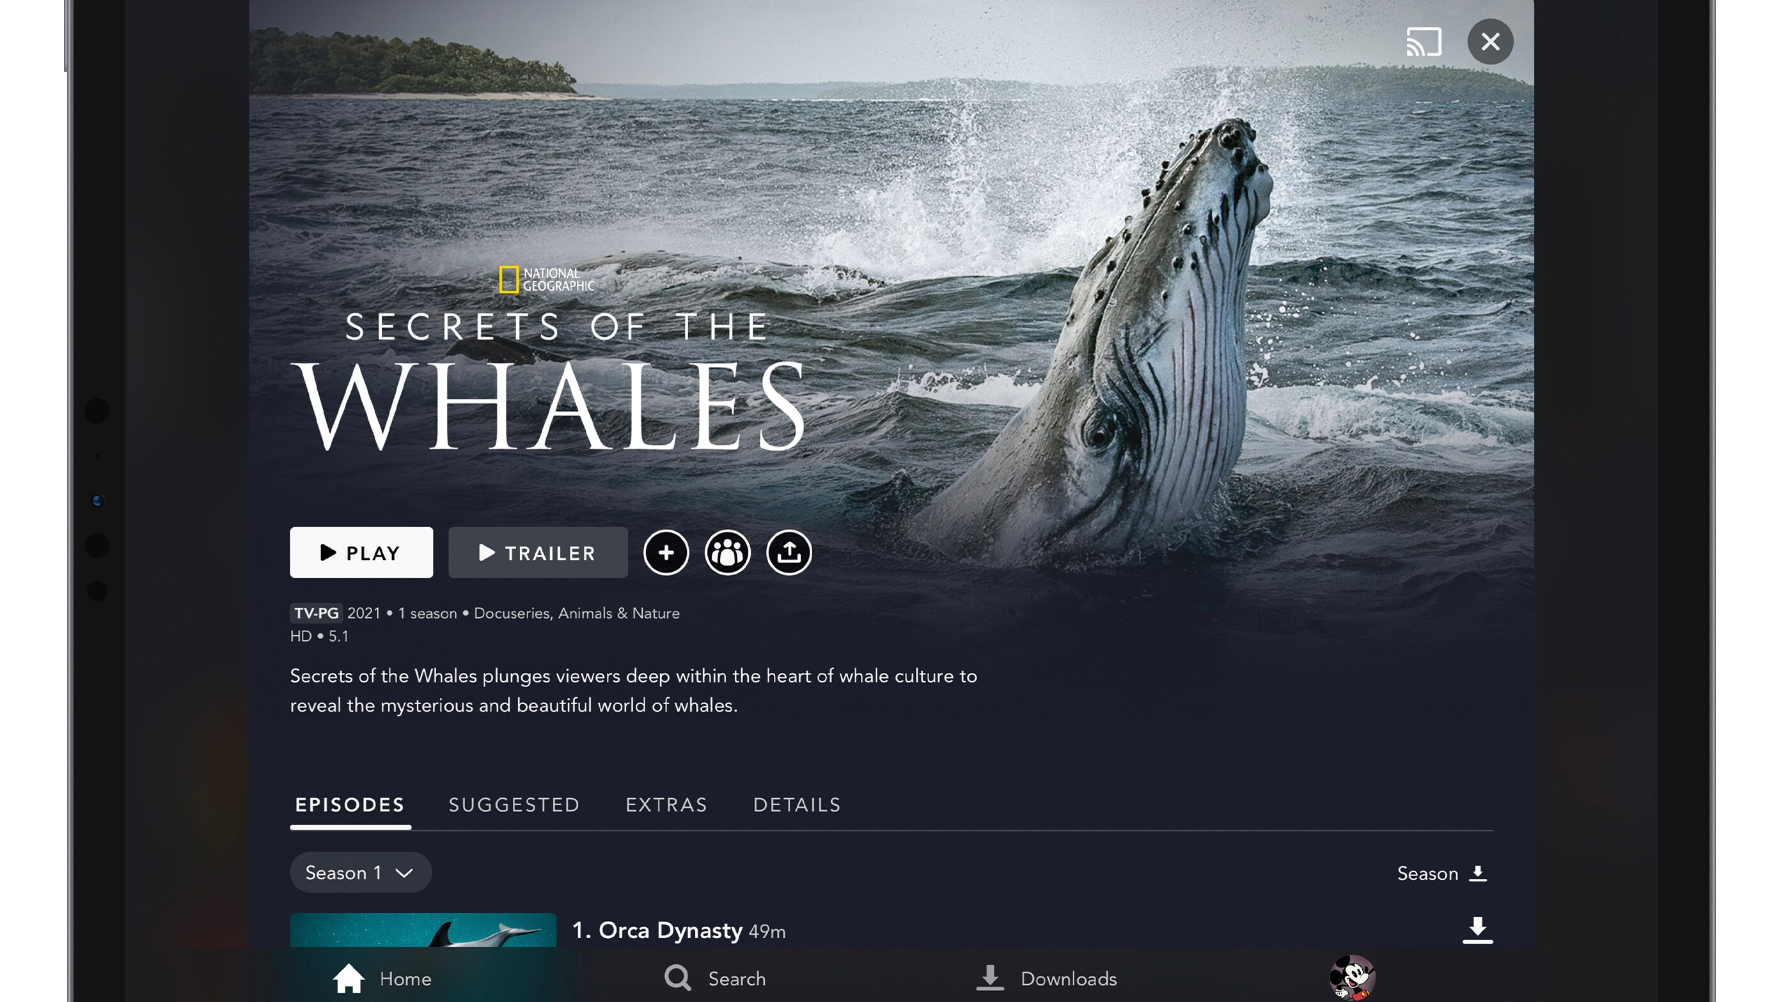Share the series with the share icon
Screen dimensions: 1783x1002
pos(789,553)
